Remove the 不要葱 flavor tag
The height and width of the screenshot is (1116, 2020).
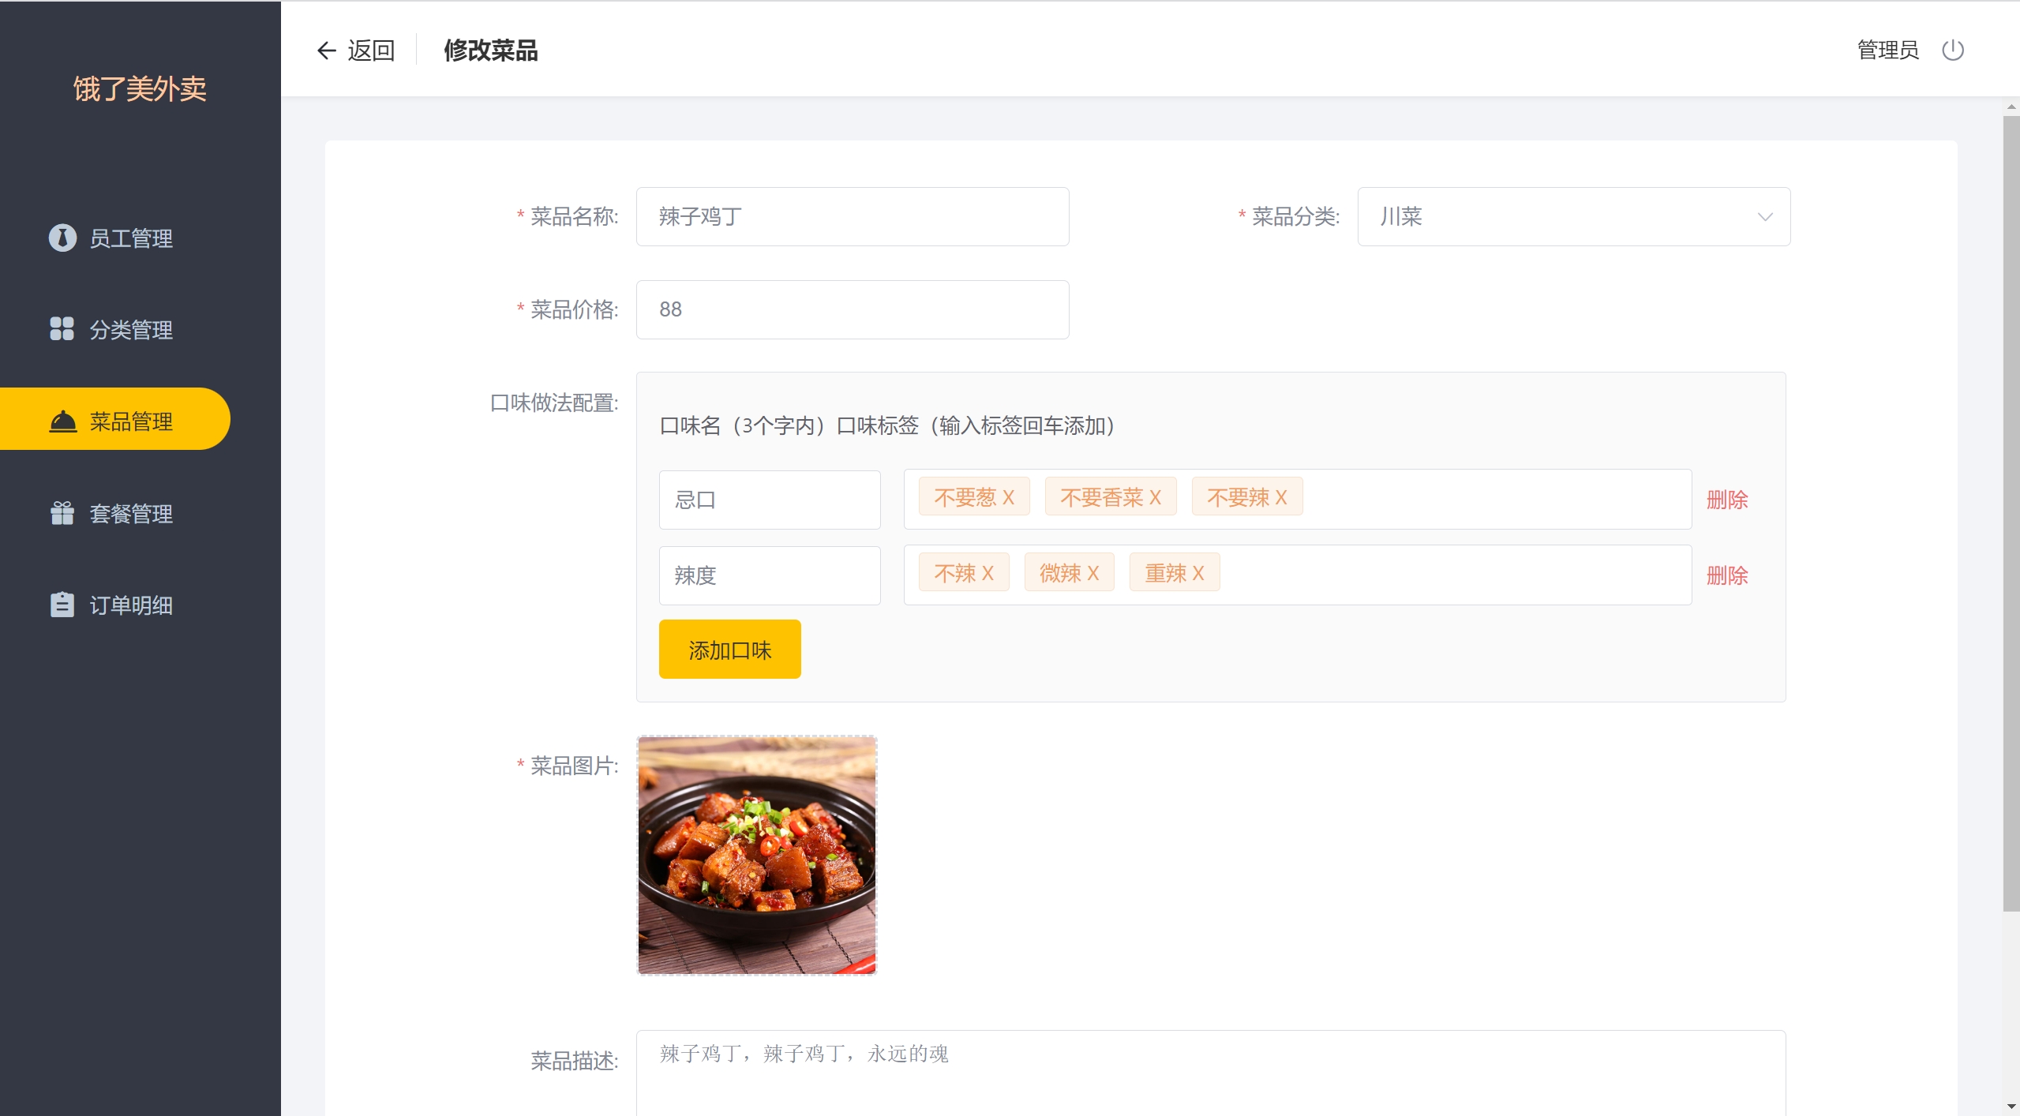[1008, 497]
